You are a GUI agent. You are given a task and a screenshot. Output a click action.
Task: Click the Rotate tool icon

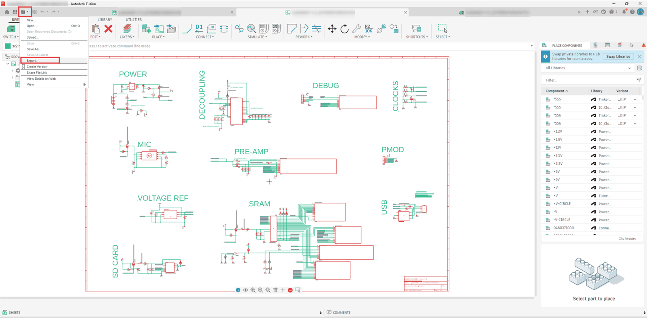(344, 28)
